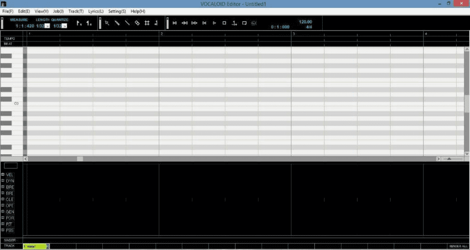This screenshot has width=470, height=250.
Task: Select the pencil tool
Action: [117, 23]
